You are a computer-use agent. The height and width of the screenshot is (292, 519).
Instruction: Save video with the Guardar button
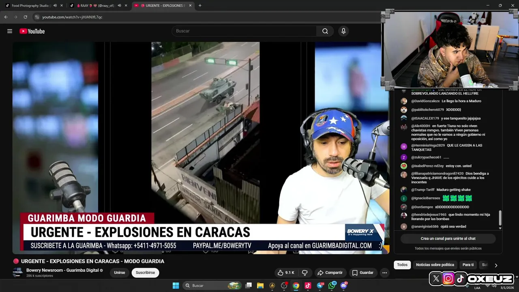[x=362, y=273]
